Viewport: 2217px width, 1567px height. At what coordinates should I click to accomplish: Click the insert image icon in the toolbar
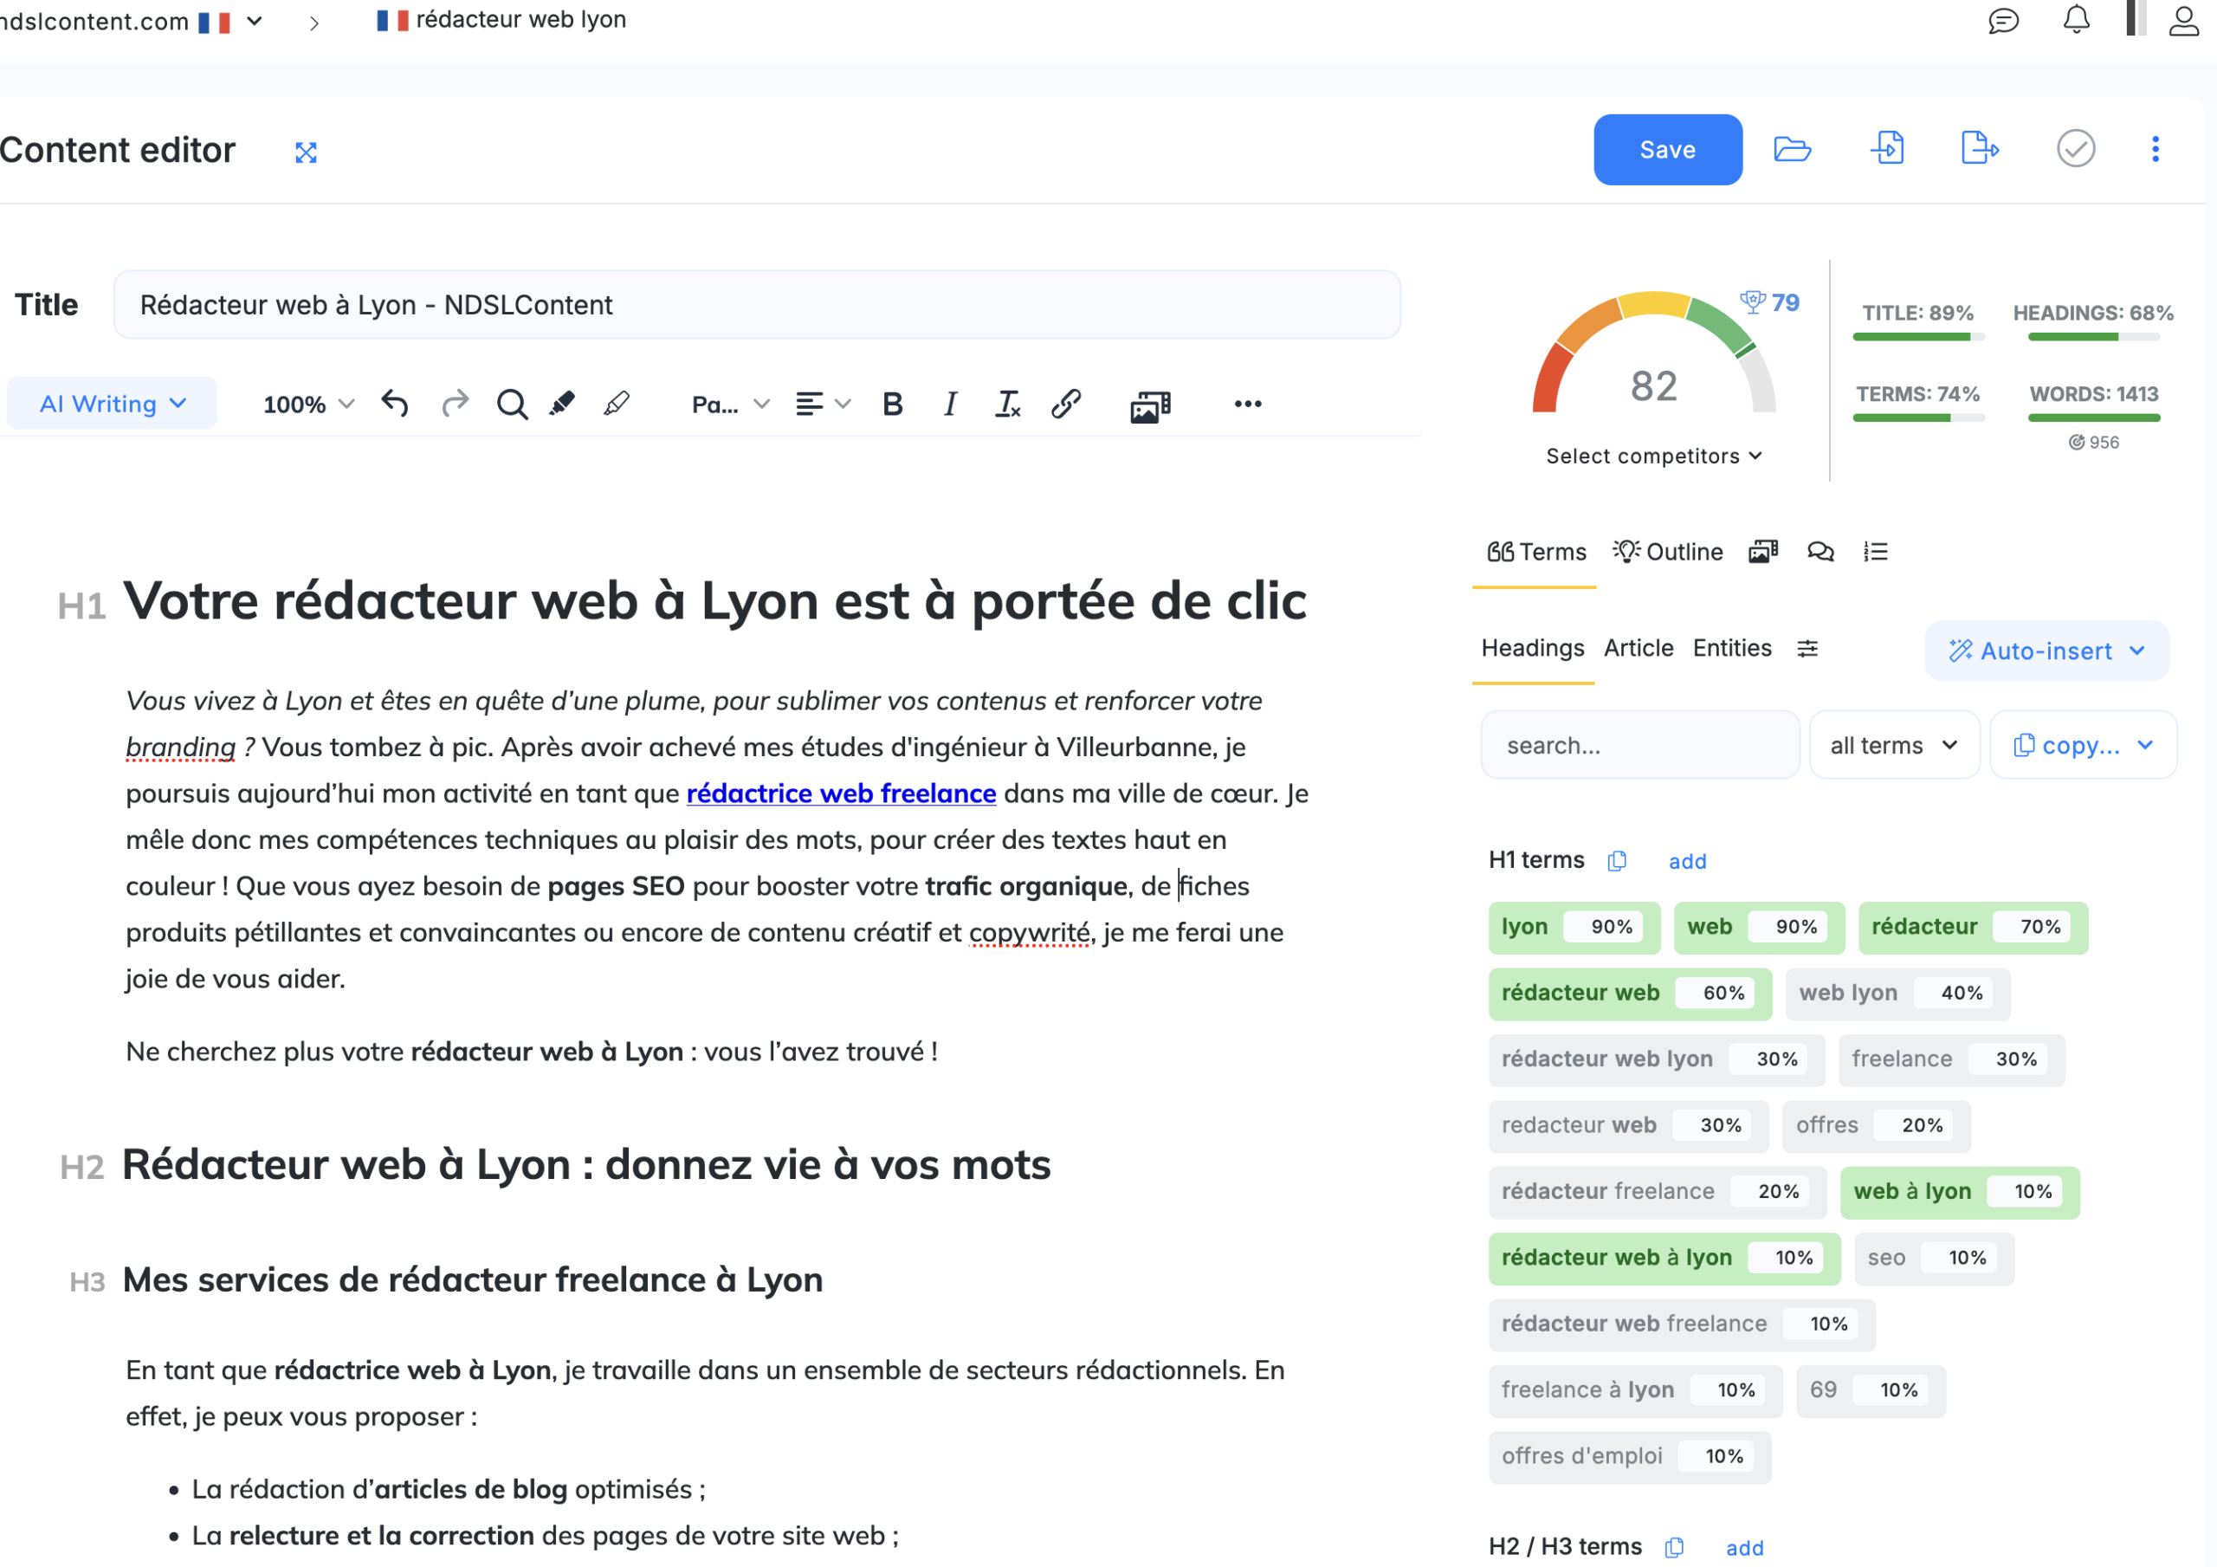pyautogui.click(x=1150, y=405)
